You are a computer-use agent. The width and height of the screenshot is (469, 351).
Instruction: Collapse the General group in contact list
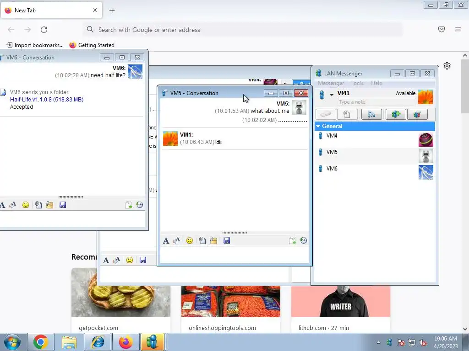click(x=318, y=126)
